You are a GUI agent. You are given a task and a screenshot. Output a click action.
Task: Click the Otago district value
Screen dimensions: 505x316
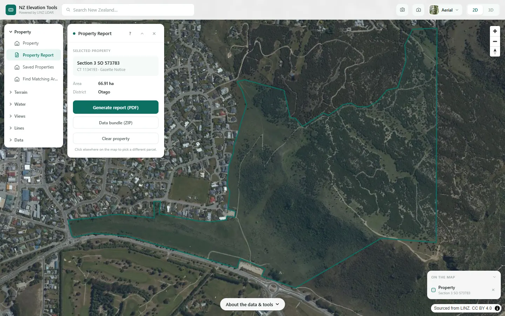(x=104, y=92)
